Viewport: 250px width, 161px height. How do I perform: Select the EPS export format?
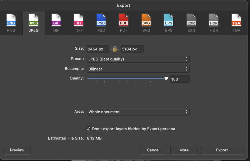[169, 23]
